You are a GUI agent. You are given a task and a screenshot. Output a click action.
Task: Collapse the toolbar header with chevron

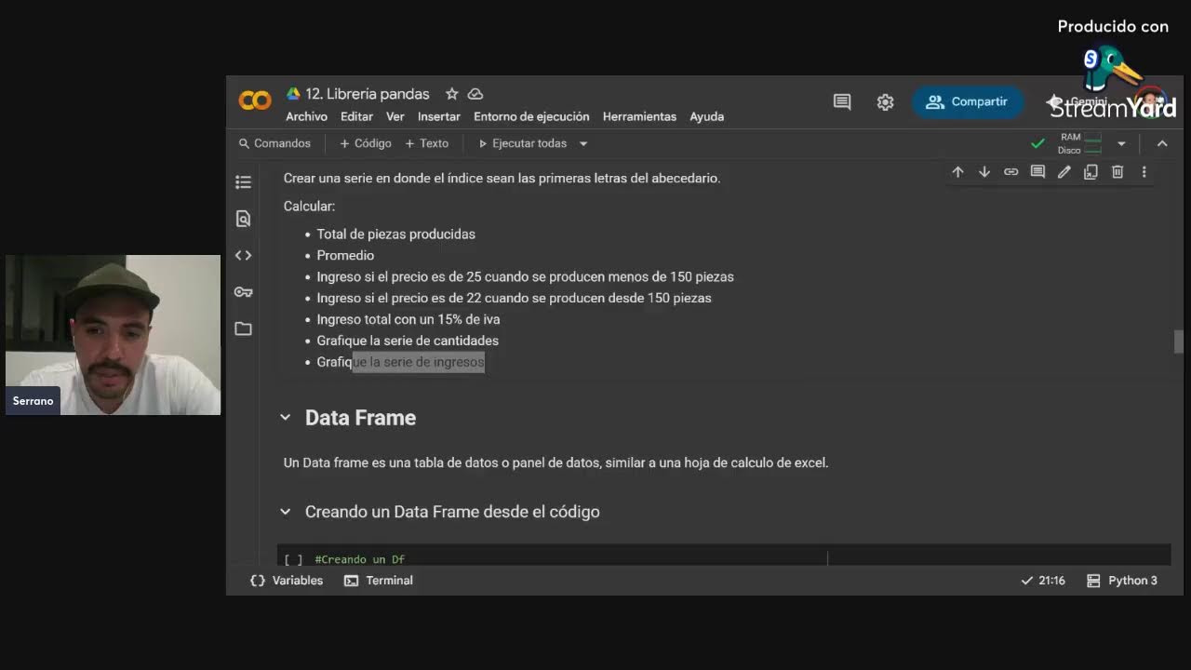(1162, 143)
